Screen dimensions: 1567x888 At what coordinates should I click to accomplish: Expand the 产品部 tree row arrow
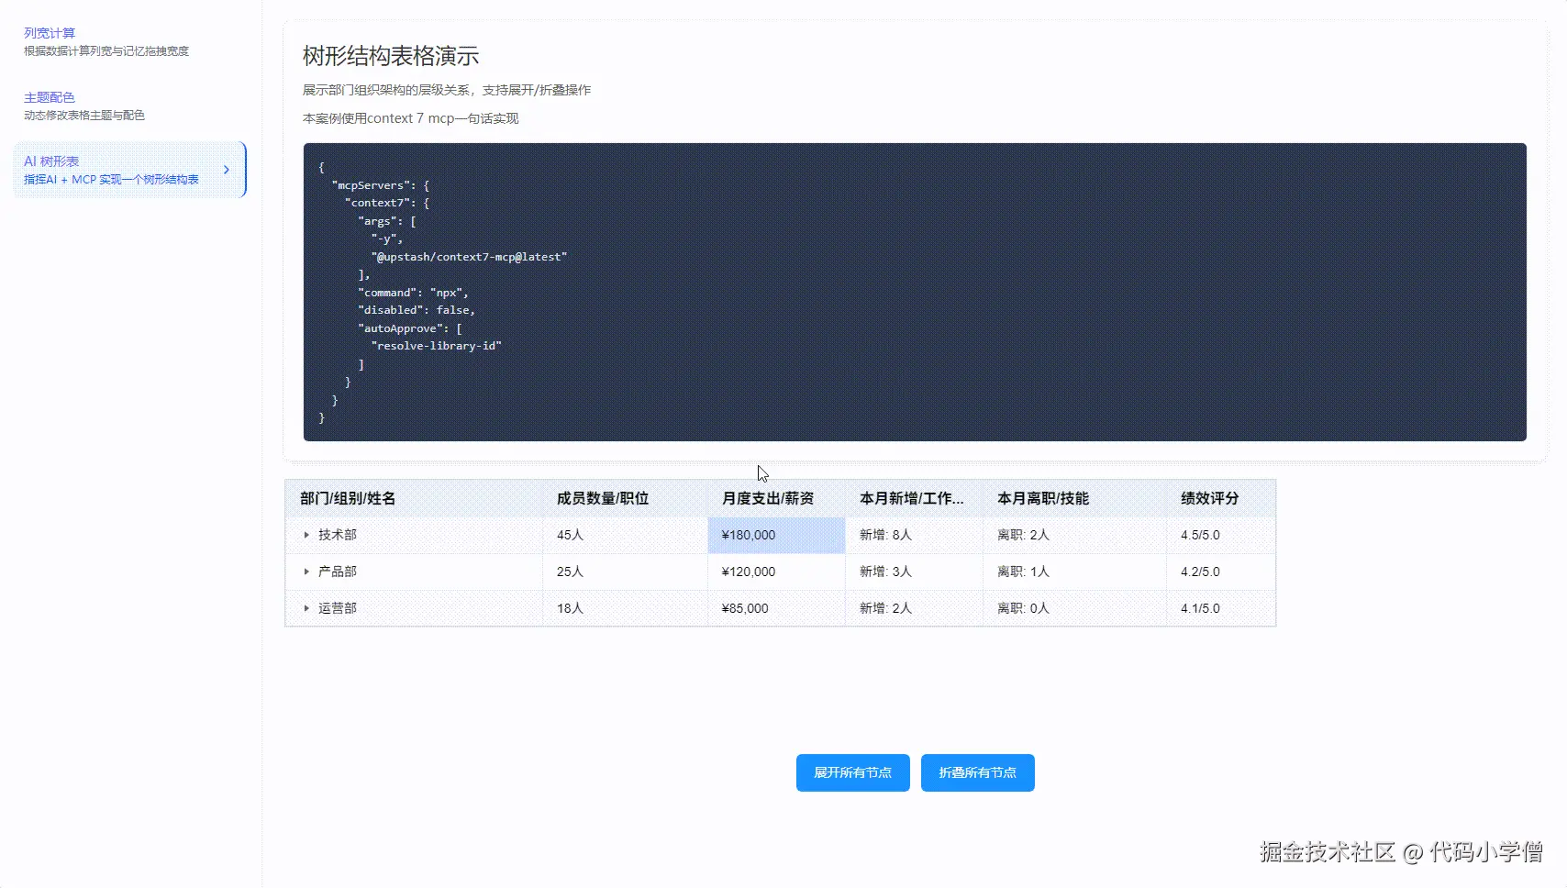(x=306, y=572)
